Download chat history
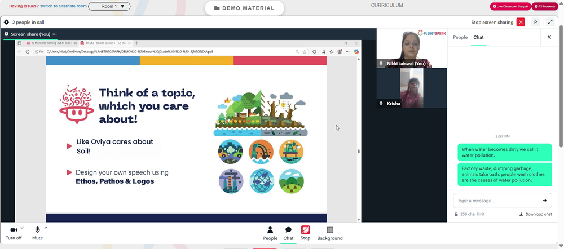 (535, 214)
